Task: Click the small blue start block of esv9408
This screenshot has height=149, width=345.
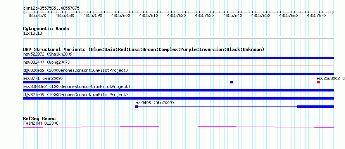Action: click(x=136, y=107)
